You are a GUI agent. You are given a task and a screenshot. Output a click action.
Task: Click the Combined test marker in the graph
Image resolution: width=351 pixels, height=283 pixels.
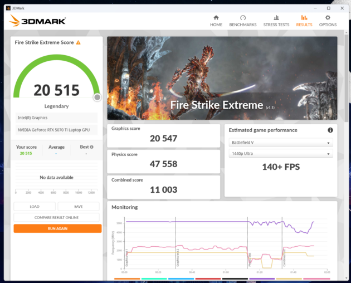(284, 258)
